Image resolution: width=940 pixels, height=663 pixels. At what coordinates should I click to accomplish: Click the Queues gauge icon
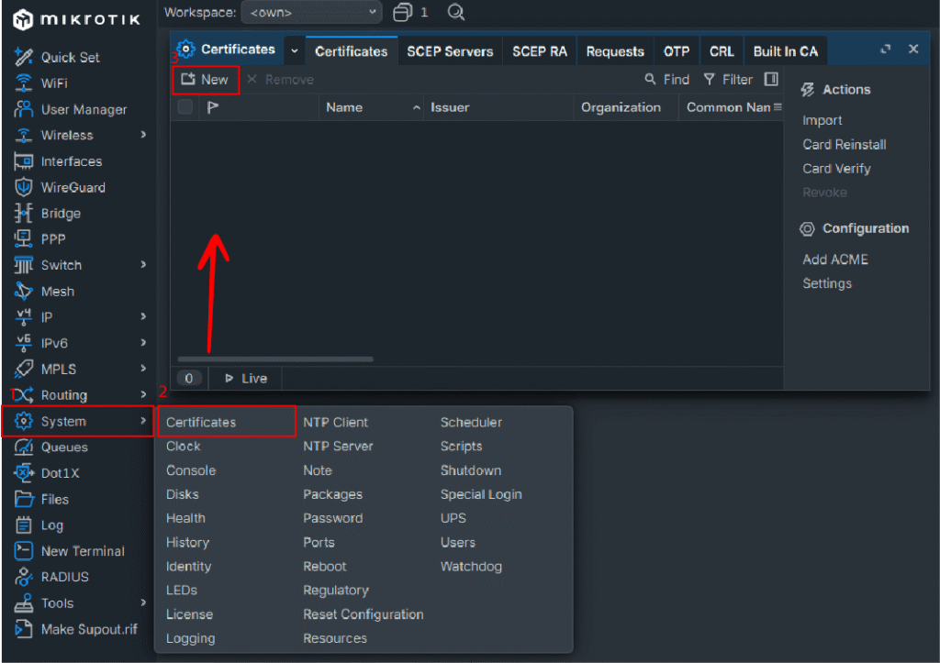tap(23, 448)
